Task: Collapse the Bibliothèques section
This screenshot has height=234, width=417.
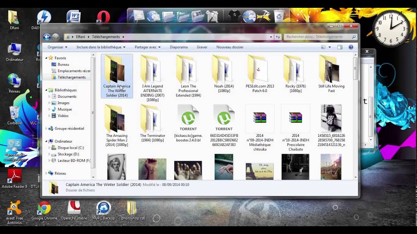Action: [46, 90]
